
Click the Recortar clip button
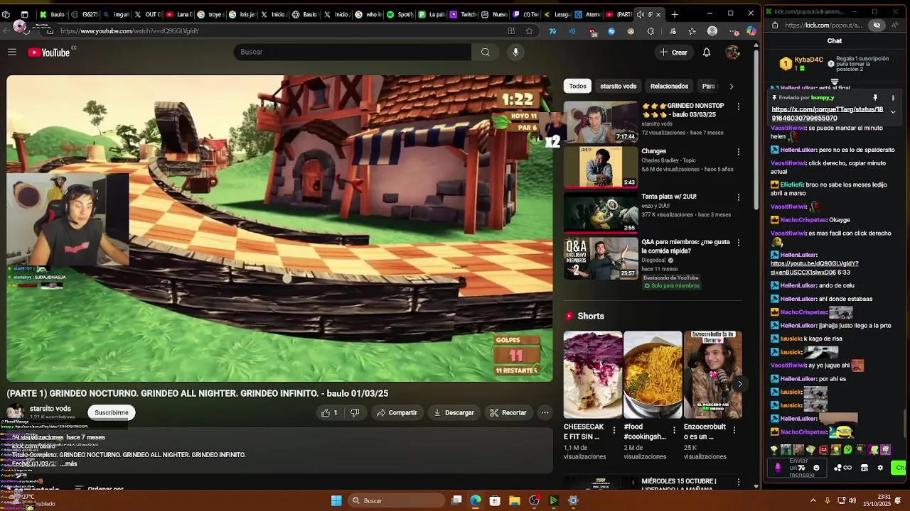(508, 412)
